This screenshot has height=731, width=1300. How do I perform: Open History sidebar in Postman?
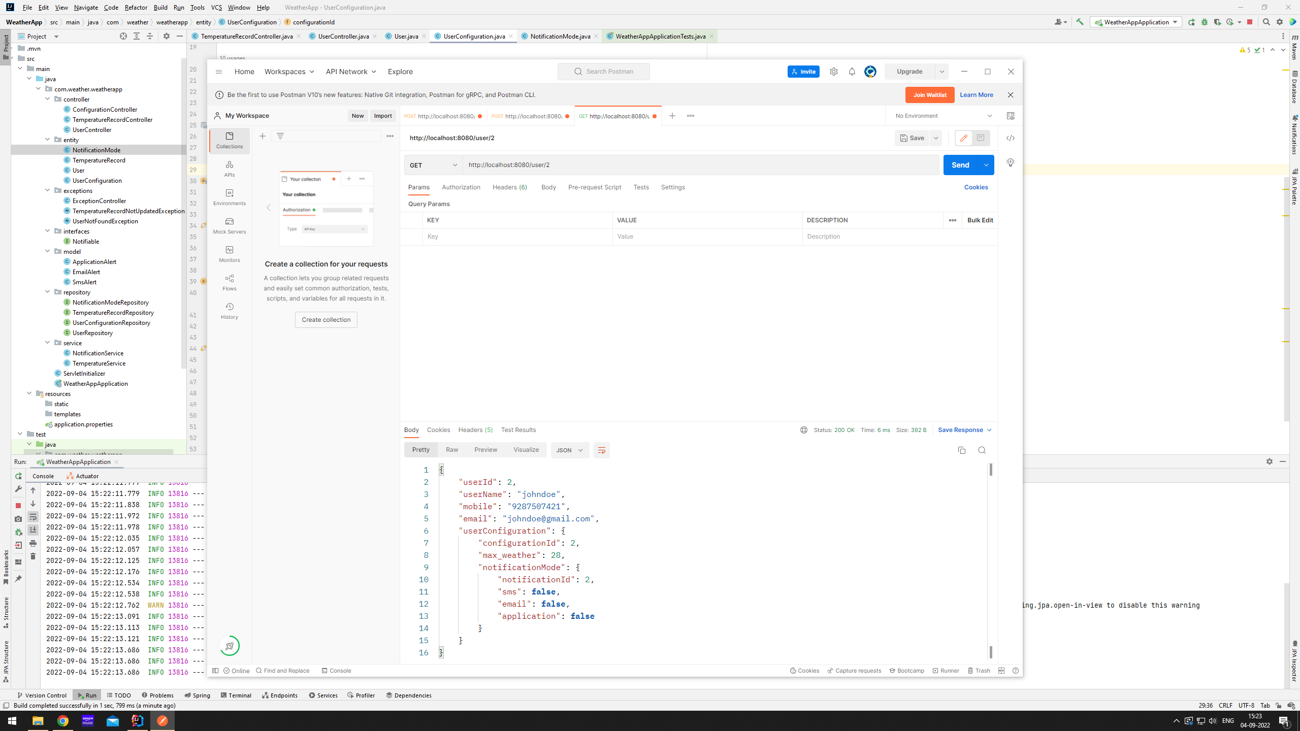230,311
